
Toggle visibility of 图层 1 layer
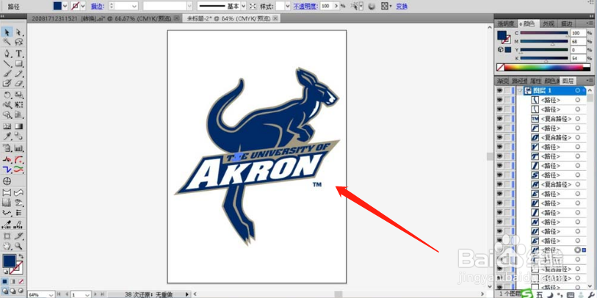pyautogui.click(x=500, y=90)
